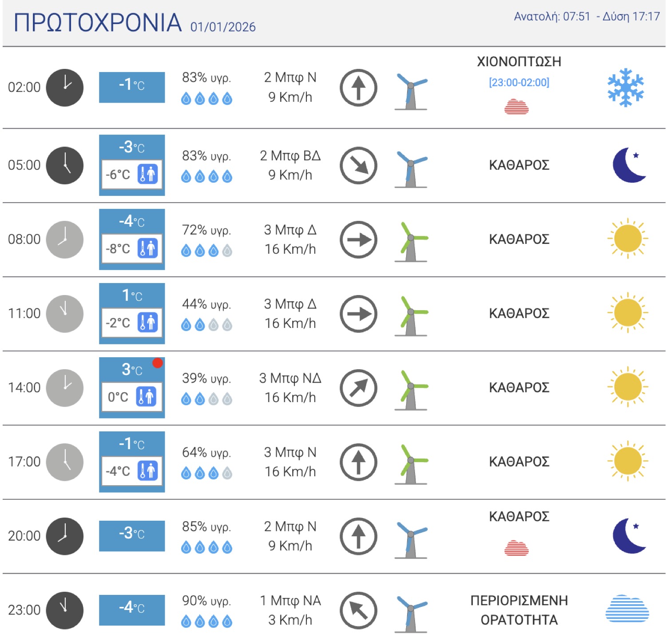Click the ΠΡΩΤΟΧΡΟΝΙΑ day heading

coord(98,23)
